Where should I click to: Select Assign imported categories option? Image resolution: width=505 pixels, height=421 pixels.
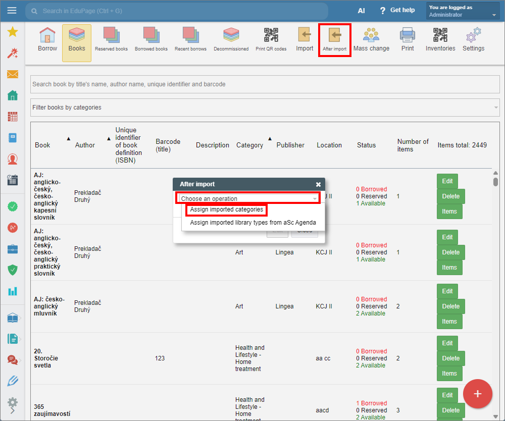(x=227, y=209)
